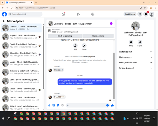Click Find friends button
Screen dimensions: 158x126
(130, 14)
